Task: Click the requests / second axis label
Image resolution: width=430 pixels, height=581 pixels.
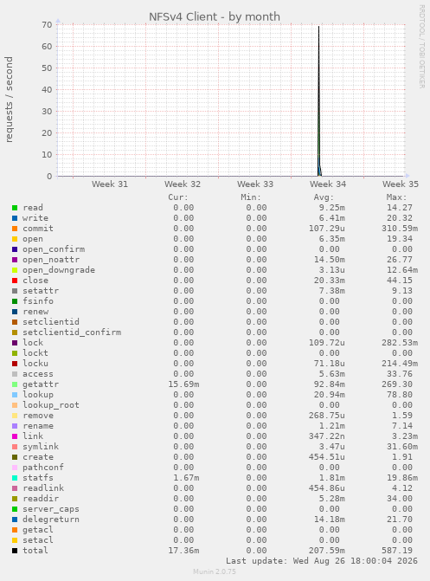Action: click(x=9, y=100)
